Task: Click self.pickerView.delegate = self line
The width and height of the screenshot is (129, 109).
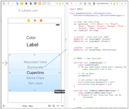Action: point(95,84)
